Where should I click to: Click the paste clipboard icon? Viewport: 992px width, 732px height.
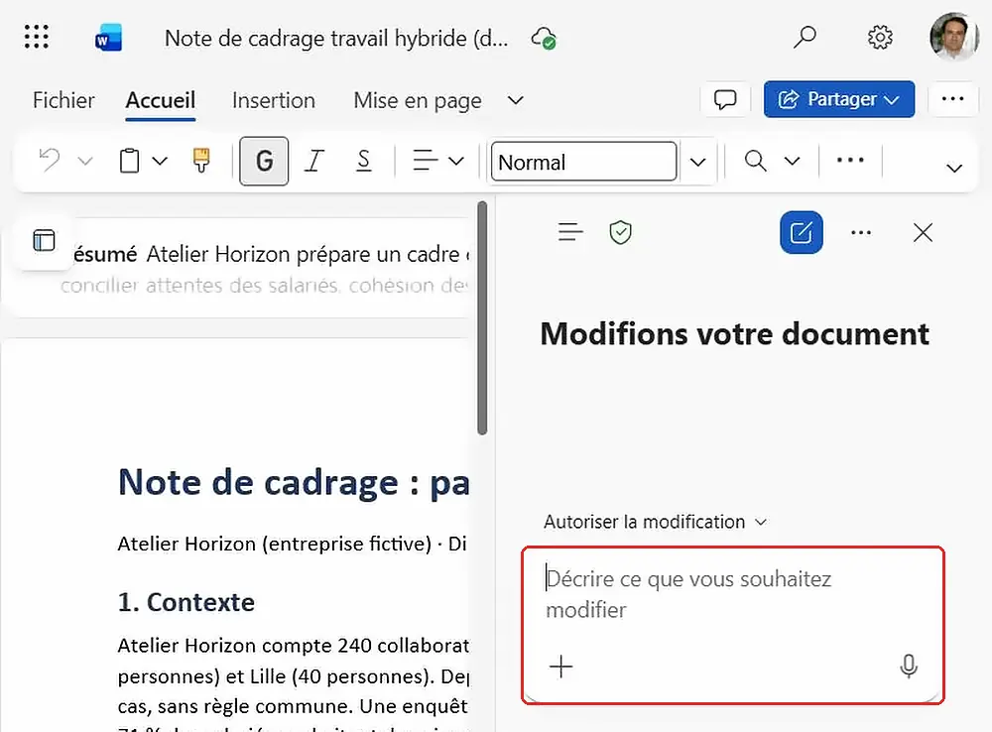click(130, 161)
